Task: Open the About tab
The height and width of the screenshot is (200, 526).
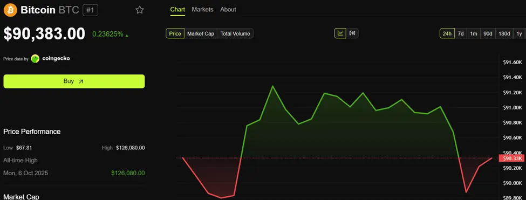Action: pos(228,9)
